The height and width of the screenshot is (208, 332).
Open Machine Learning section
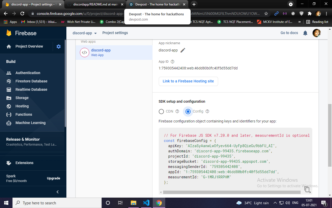tap(30, 123)
